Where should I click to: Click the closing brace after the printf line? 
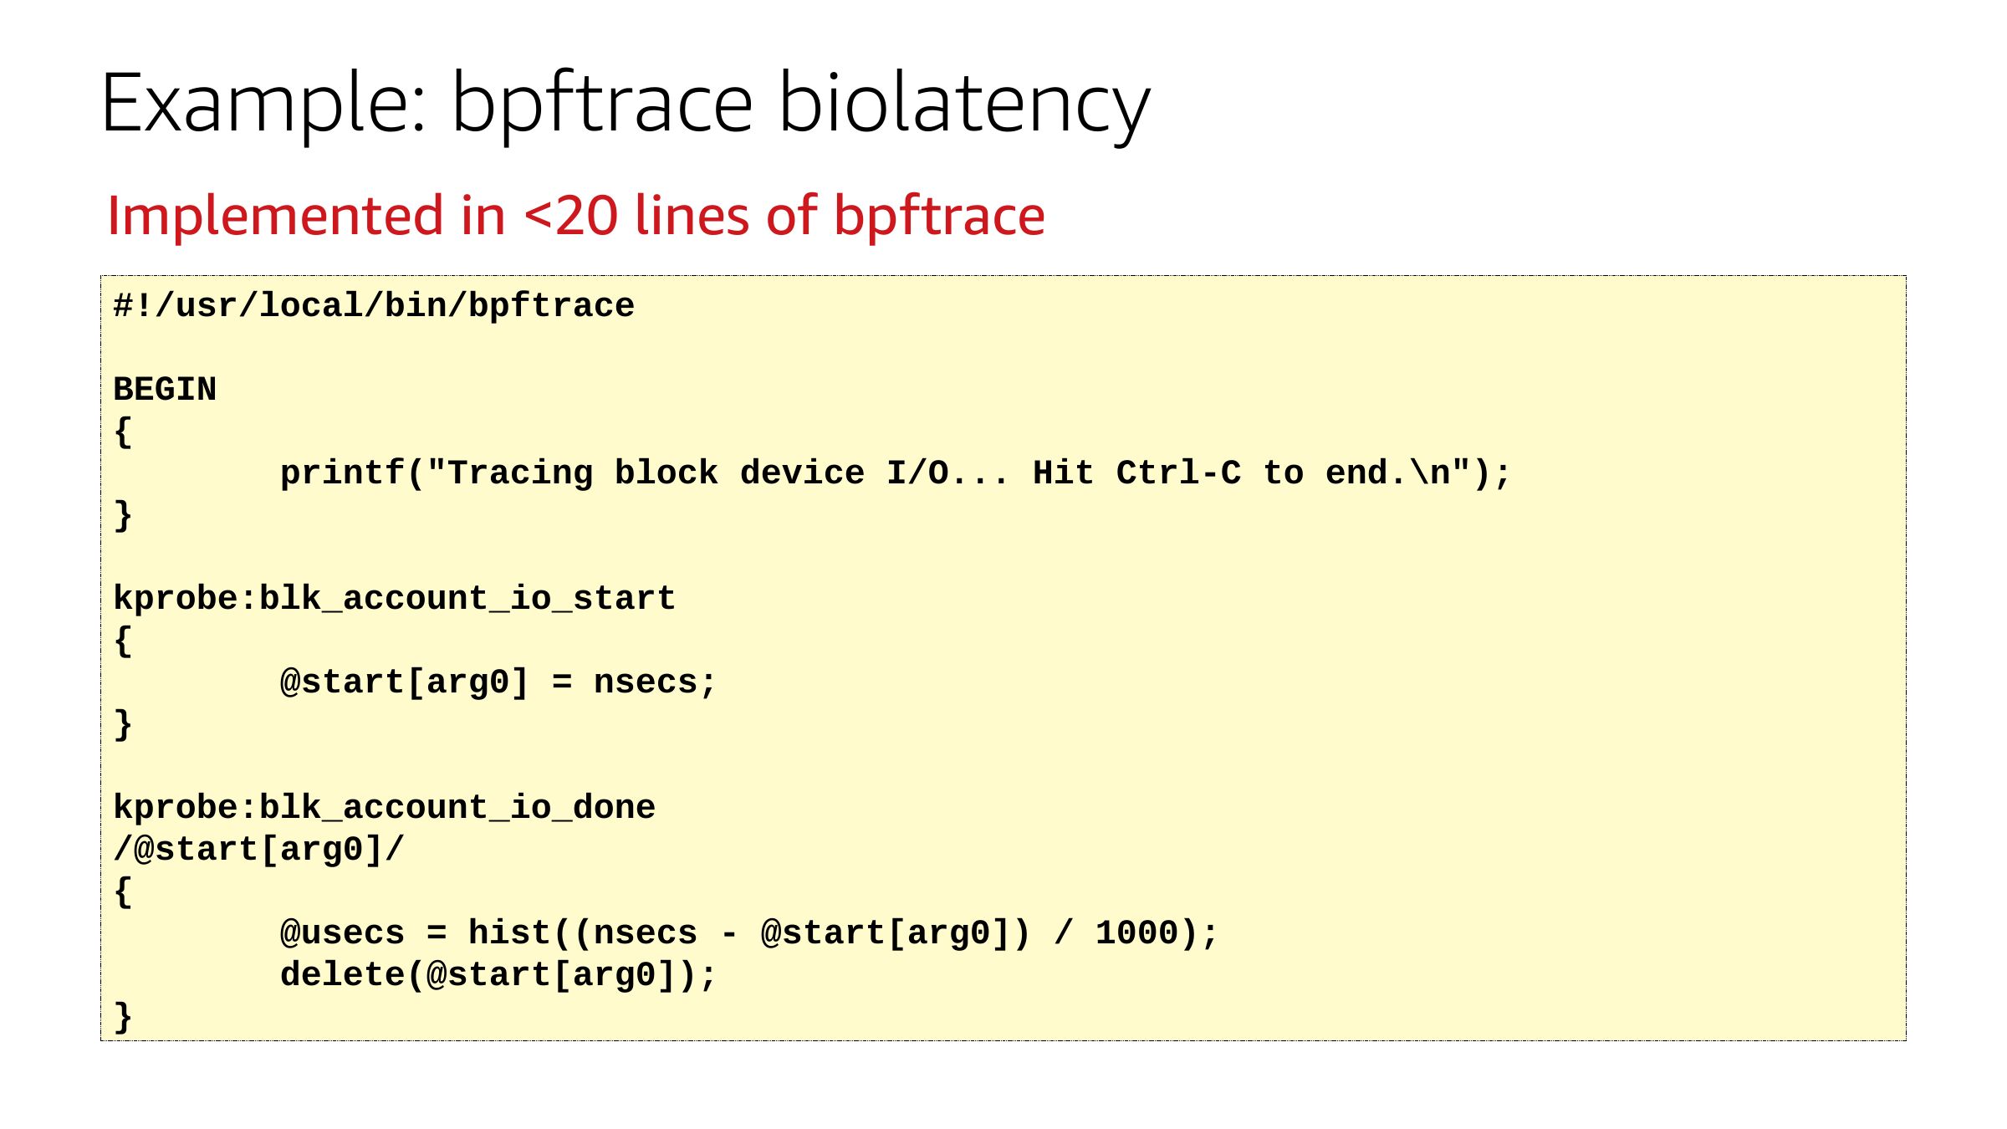point(123,515)
